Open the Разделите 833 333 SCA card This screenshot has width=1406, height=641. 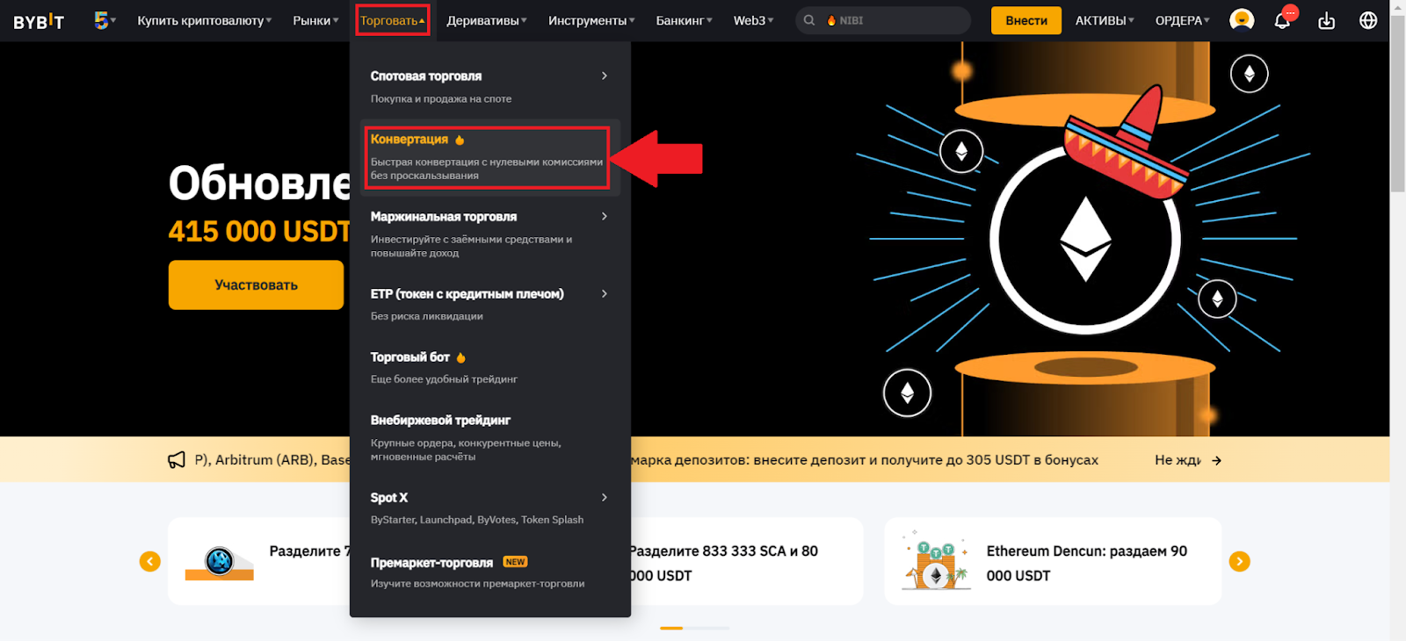[747, 561]
